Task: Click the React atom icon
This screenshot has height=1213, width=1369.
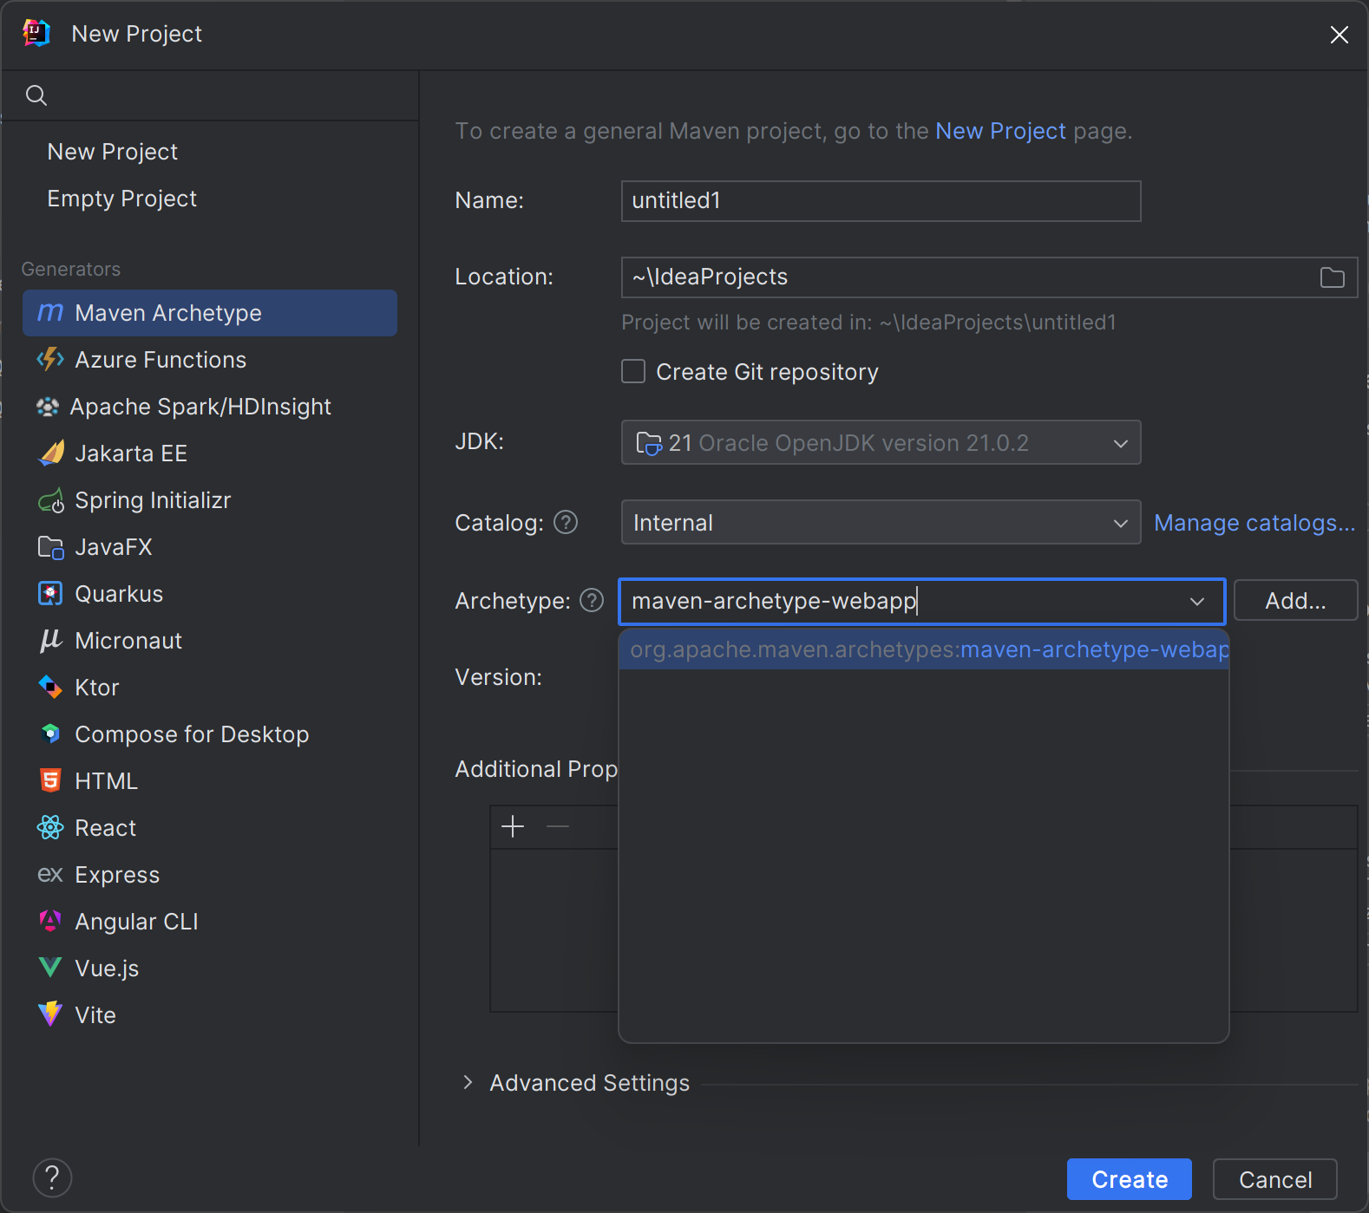Action: 50,827
